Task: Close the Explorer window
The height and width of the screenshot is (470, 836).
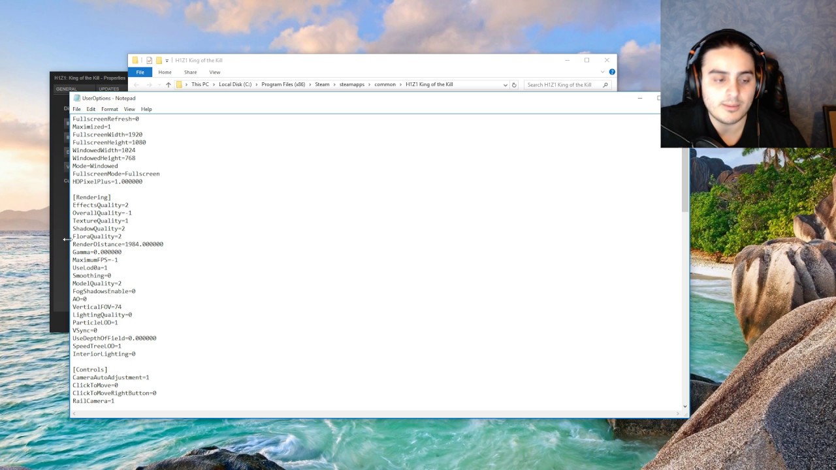Action: coord(607,60)
